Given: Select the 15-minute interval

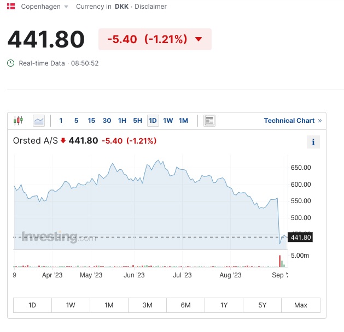Looking at the screenshot, I should (91, 121).
